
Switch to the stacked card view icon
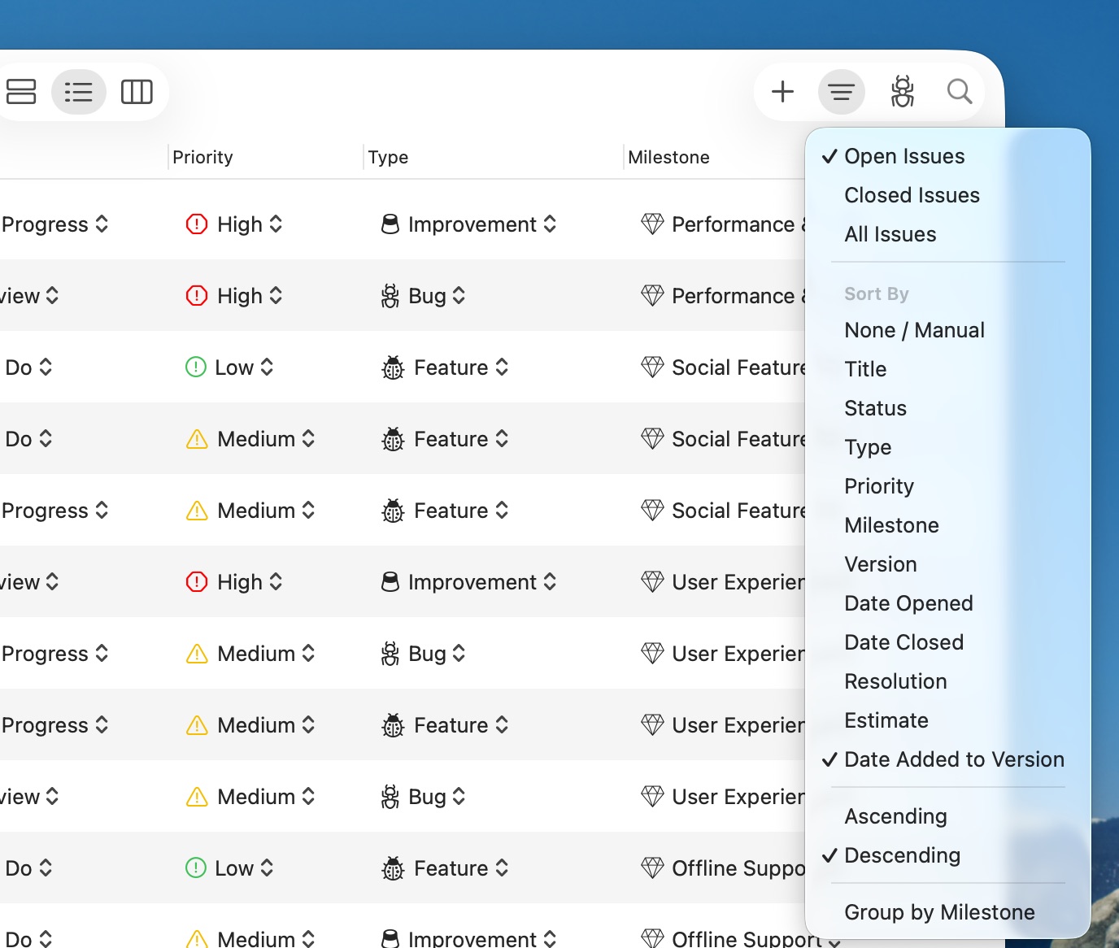(21, 92)
